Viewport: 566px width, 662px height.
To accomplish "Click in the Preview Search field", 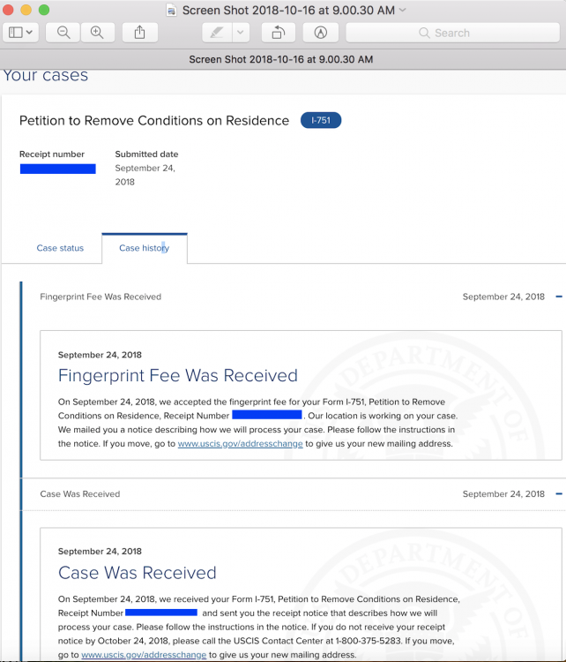I will pyautogui.click(x=452, y=33).
